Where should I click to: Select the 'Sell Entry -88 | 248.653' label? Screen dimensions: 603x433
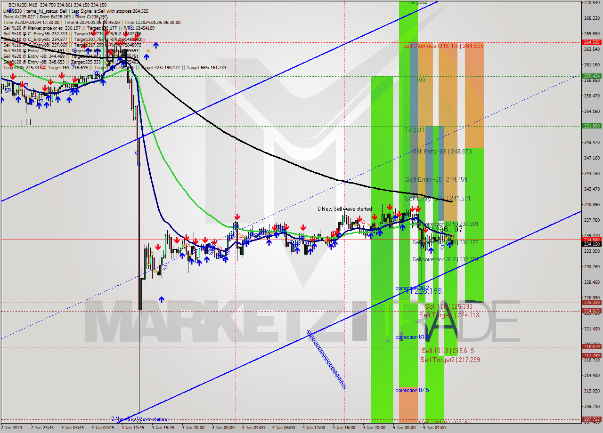tap(442, 152)
